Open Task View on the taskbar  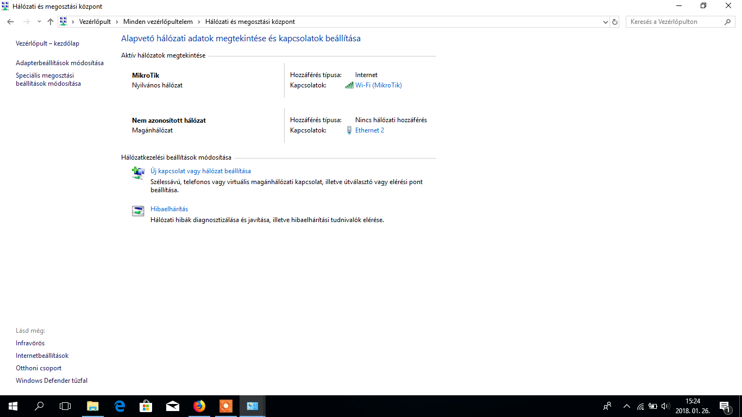[x=65, y=406]
